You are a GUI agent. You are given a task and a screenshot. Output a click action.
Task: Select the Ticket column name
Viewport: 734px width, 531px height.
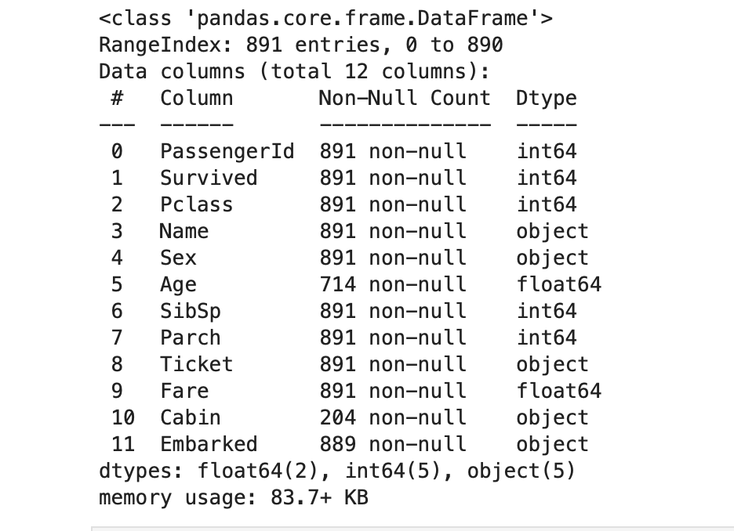coord(196,364)
